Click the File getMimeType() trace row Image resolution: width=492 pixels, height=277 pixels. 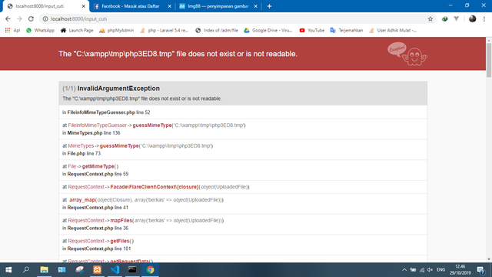point(243,170)
